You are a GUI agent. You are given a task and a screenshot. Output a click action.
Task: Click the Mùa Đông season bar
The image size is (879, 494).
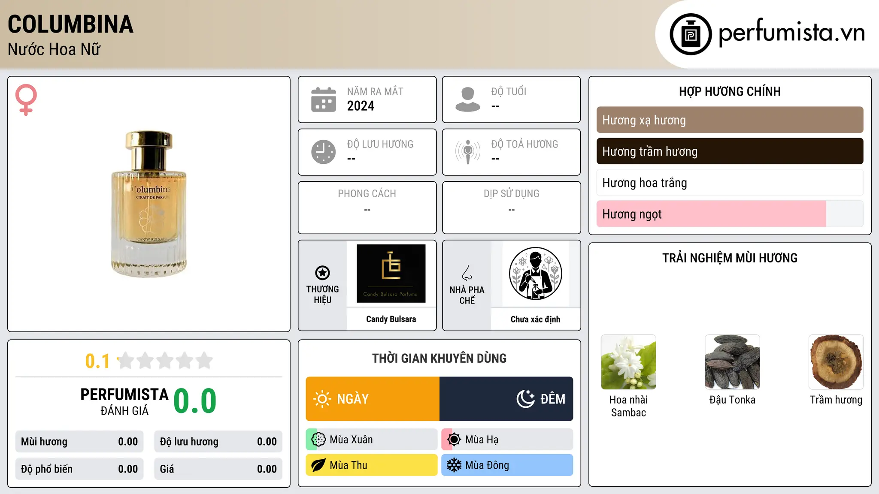coord(507,465)
